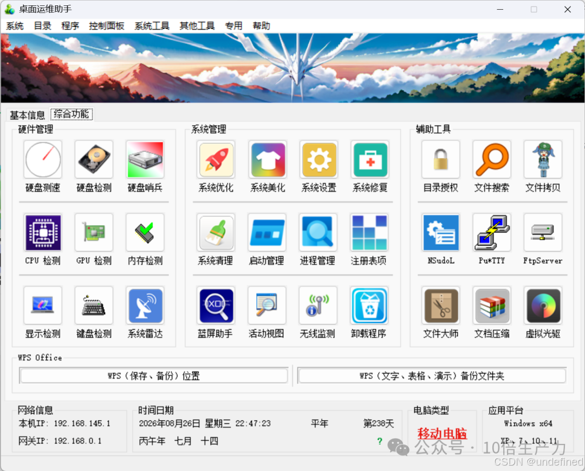This screenshot has height=471, width=585.
Task: Open 文件拷贝 character icon
Action: point(543,160)
